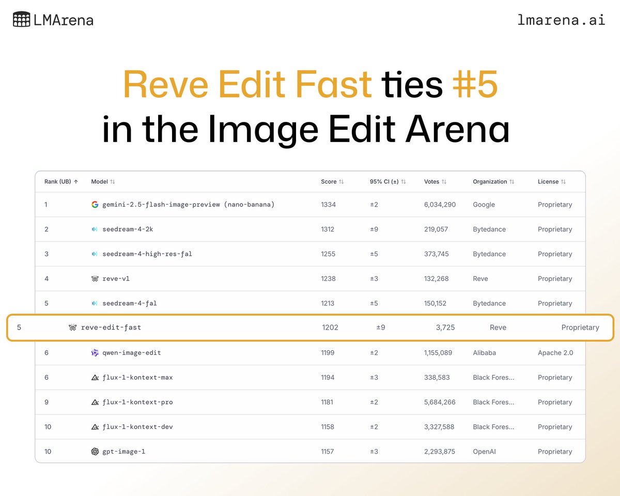Click the Apache 2.0 license cell
Screen dimensions: 620x496
(555, 353)
